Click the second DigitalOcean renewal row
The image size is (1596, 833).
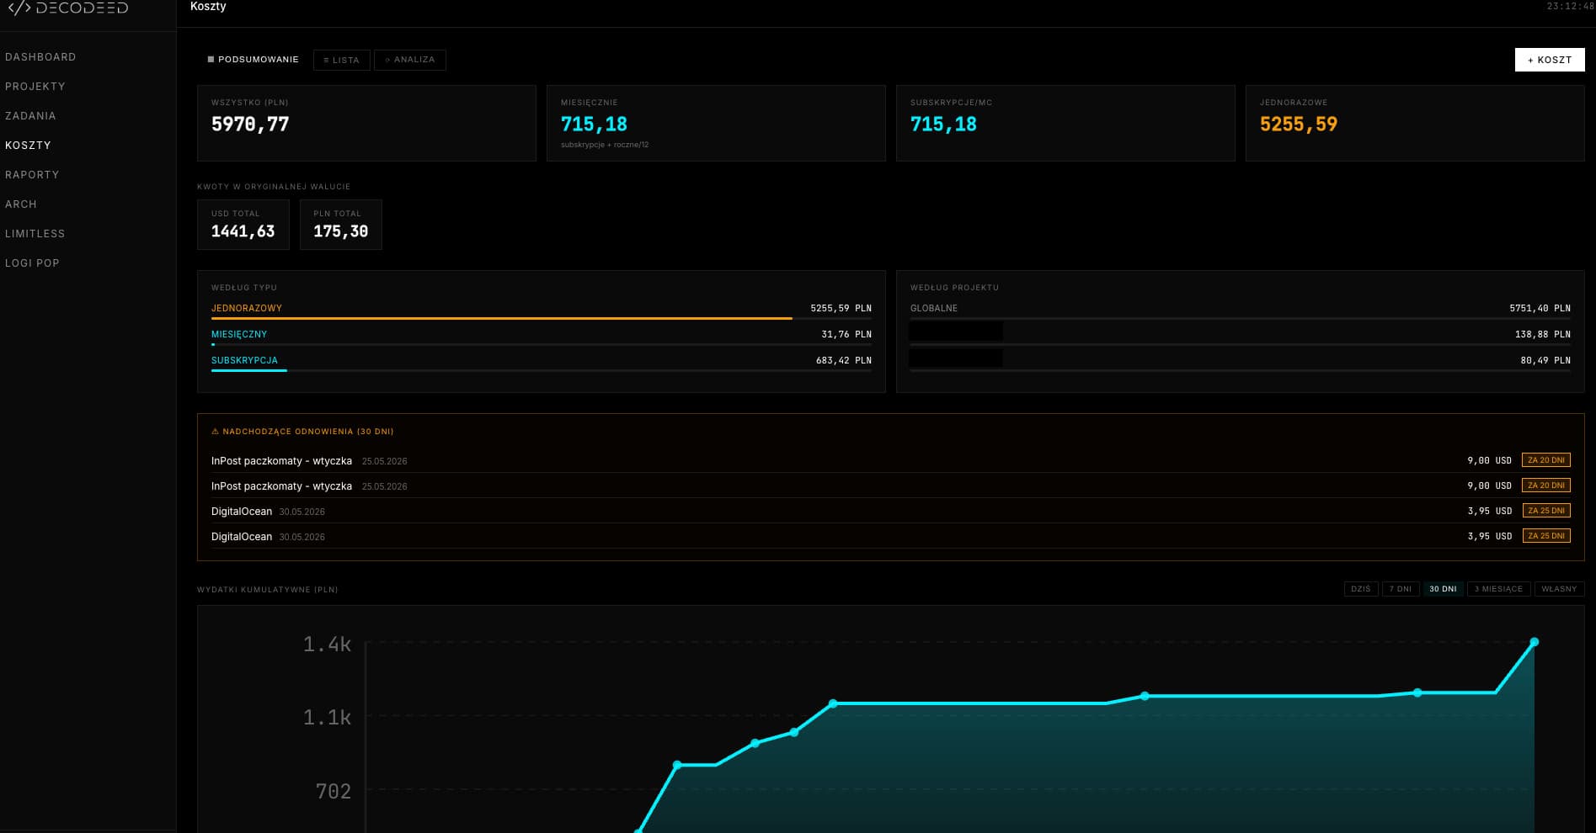point(891,537)
